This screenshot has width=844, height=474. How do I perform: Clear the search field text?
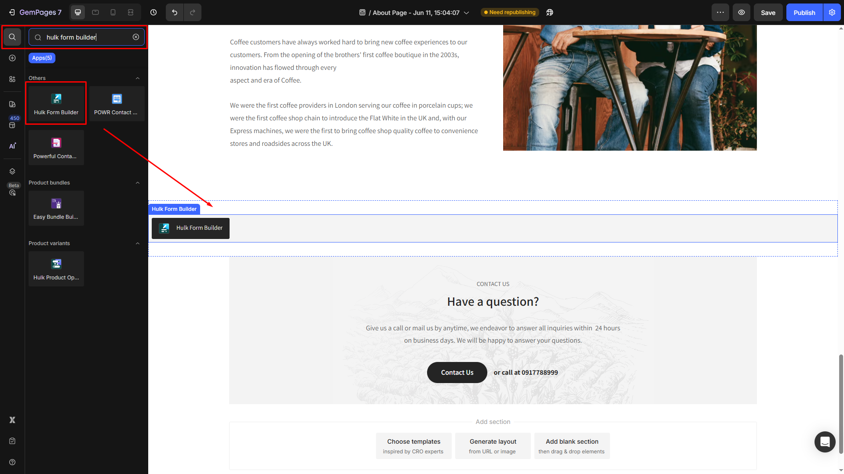(x=136, y=37)
